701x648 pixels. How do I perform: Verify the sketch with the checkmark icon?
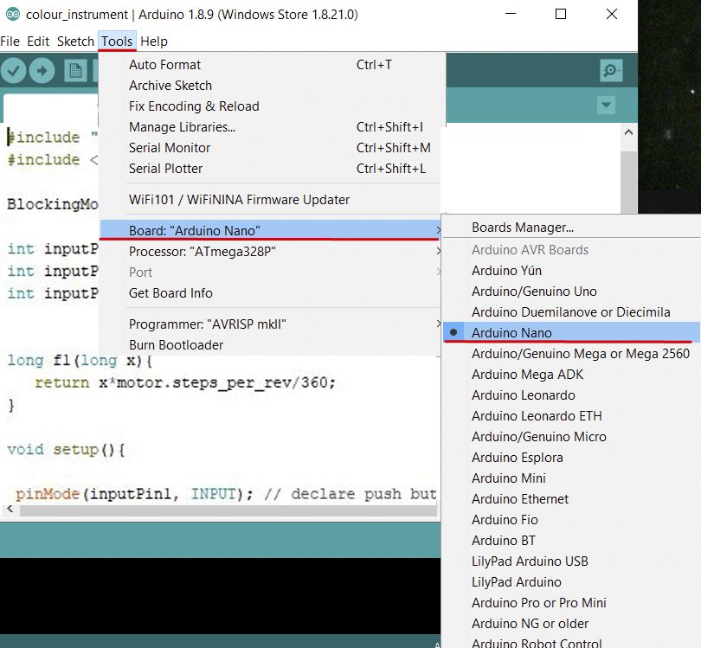point(12,70)
